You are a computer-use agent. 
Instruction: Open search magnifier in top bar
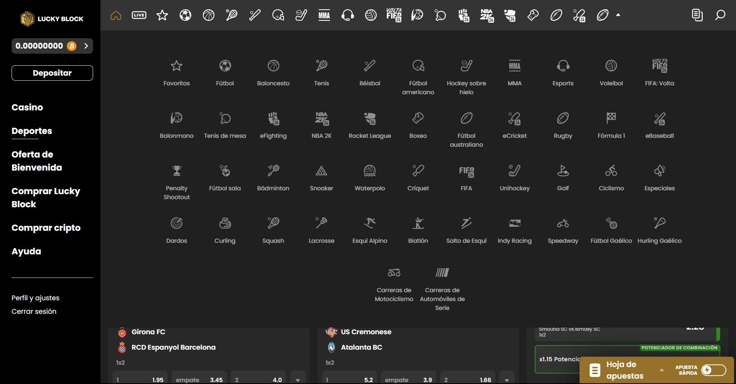(720, 15)
